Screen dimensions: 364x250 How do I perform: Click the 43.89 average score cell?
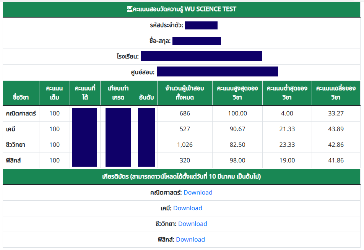click(x=336, y=129)
